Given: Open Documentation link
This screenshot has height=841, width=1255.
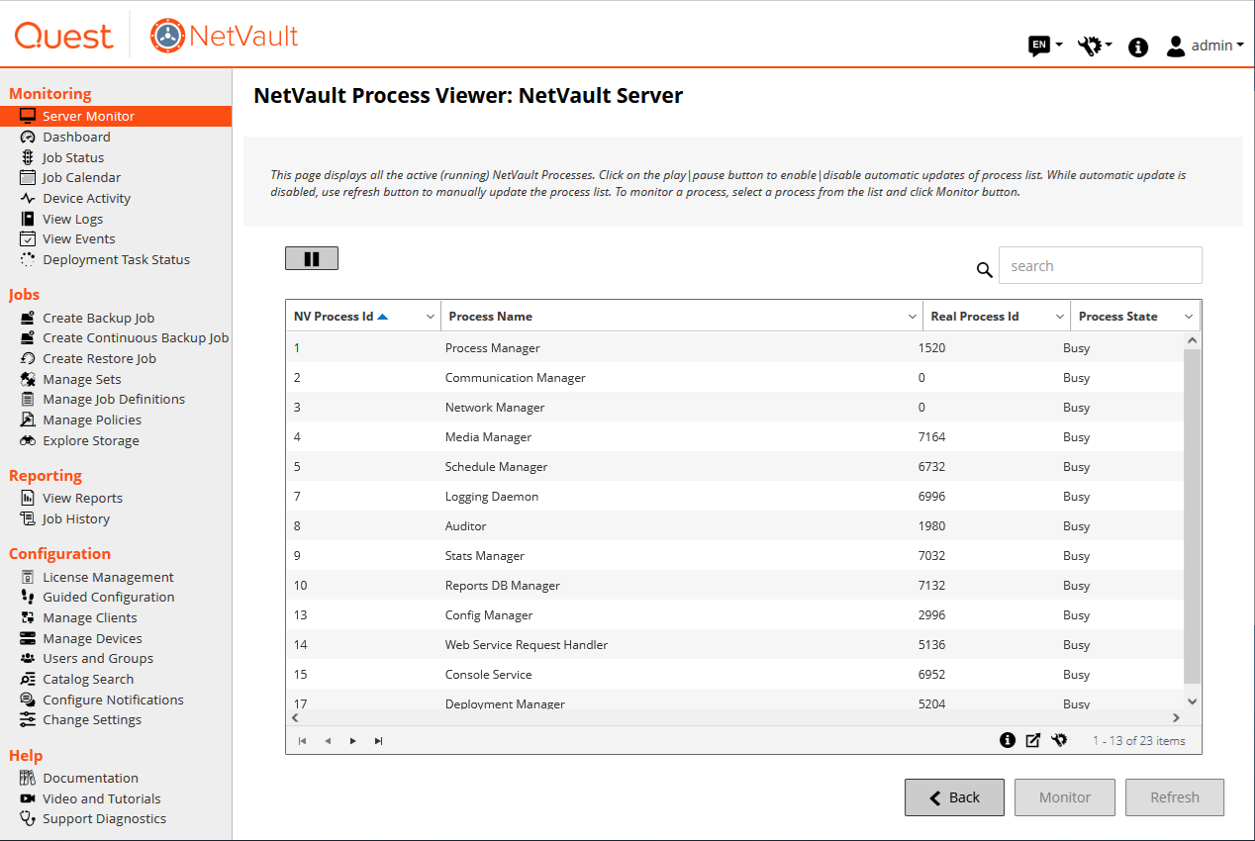Looking at the screenshot, I should click(90, 778).
